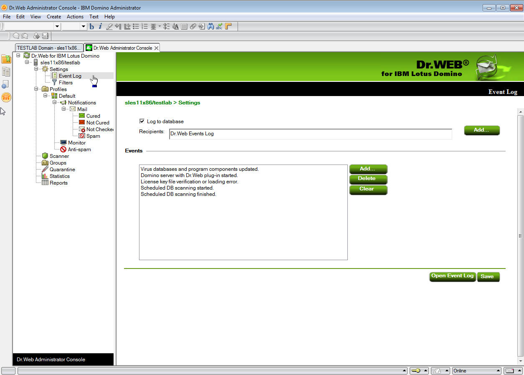Collapse the Dr.Web for IBM Lotus Domino node
Image resolution: width=524 pixels, height=375 pixels.
tap(18, 56)
